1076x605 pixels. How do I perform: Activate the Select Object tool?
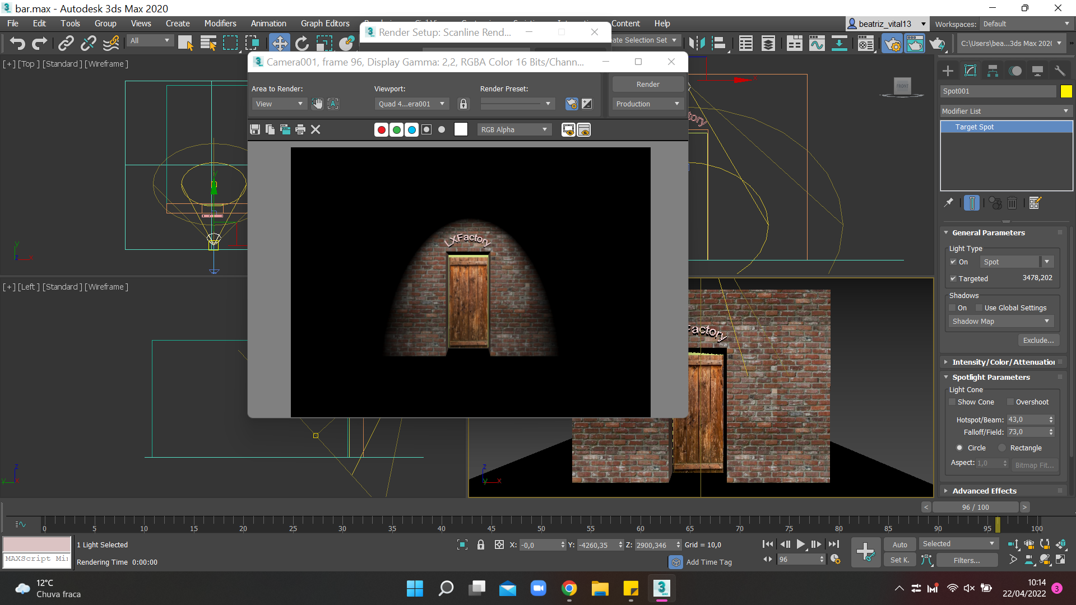point(185,43)
